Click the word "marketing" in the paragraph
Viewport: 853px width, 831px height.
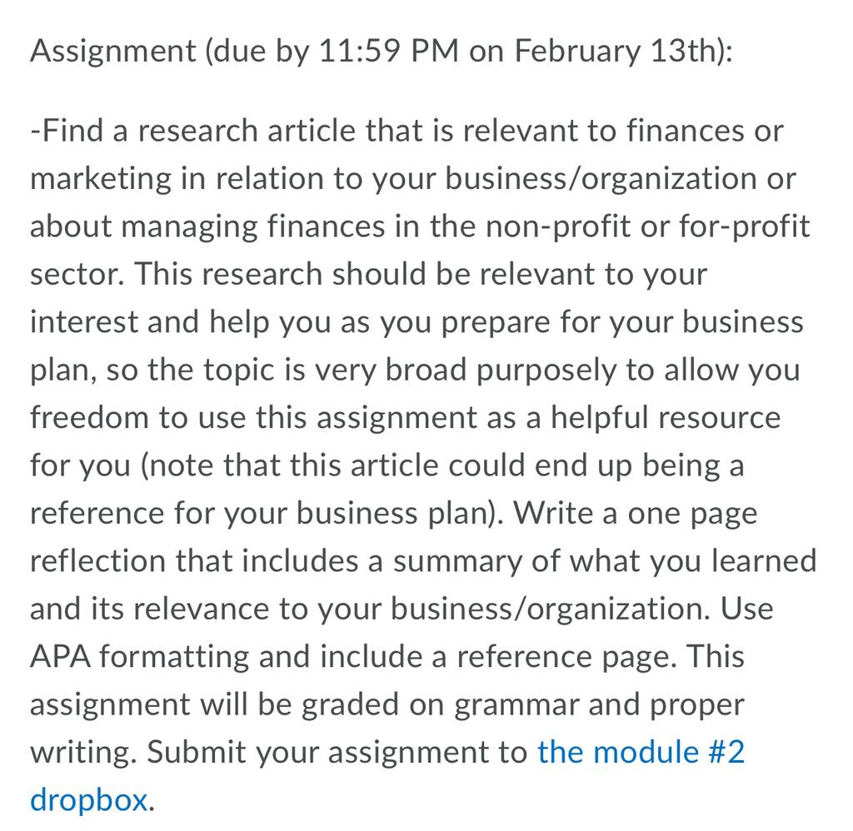click(101, 180)
